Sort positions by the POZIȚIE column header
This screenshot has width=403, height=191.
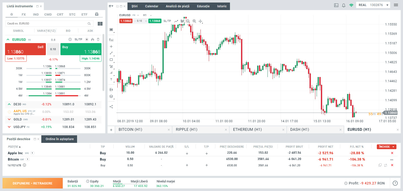point(14,147)
